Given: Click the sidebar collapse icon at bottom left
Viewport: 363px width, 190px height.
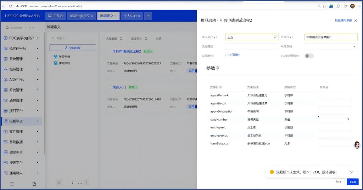Looking at the screenshot, I should point(12,184).
